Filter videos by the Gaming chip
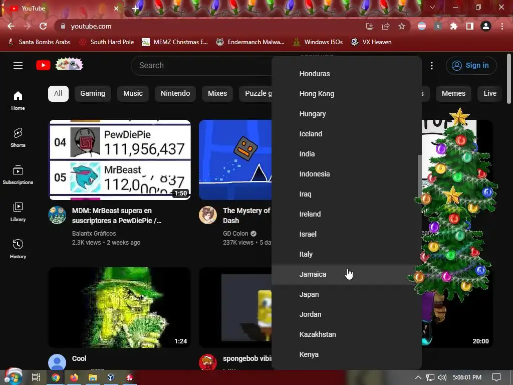This screenshot has height=385, width=513. [x=93, y=94]
